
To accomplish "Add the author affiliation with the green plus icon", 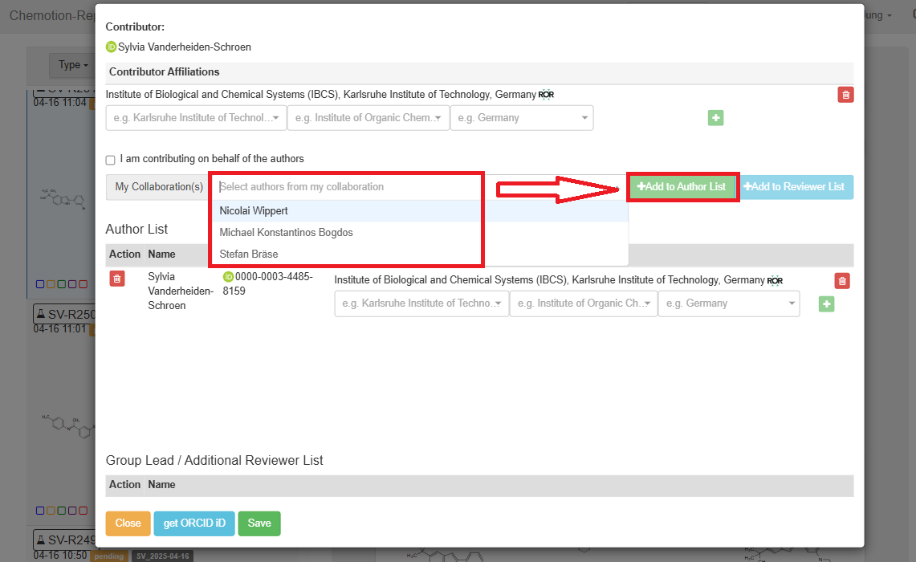I will pos(826,304).
